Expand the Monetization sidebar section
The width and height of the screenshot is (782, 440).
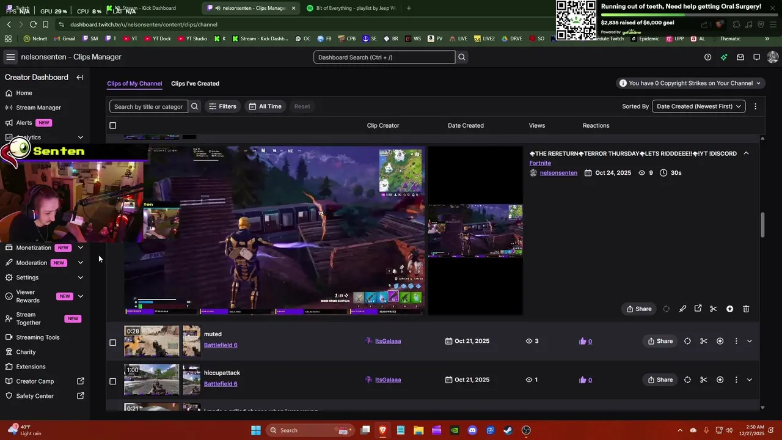coord(80,248)
